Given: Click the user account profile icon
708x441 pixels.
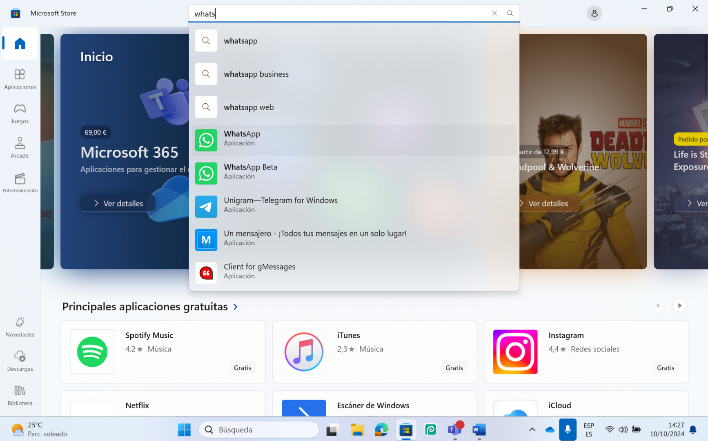Looking at the screenshot, I should point(594,13).
